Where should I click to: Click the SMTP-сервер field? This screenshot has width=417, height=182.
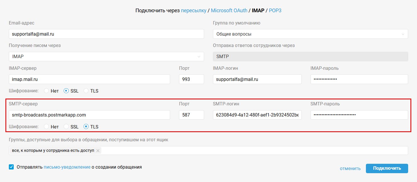(89, 115)
